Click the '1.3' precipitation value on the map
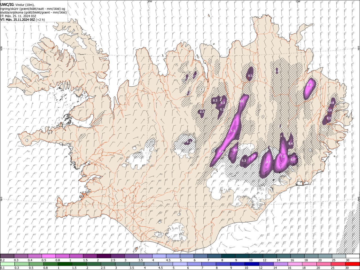 (233, 131)
